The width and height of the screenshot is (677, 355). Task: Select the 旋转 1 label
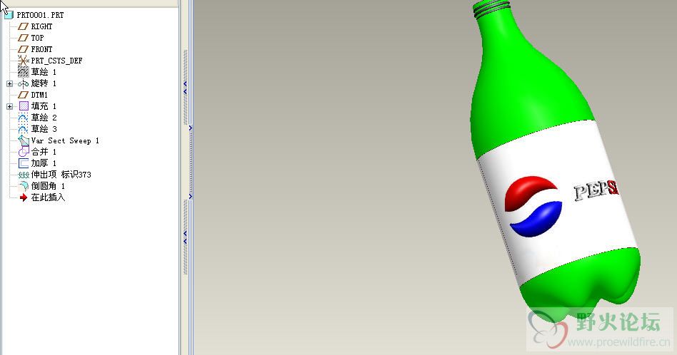[x=44, y=83]
